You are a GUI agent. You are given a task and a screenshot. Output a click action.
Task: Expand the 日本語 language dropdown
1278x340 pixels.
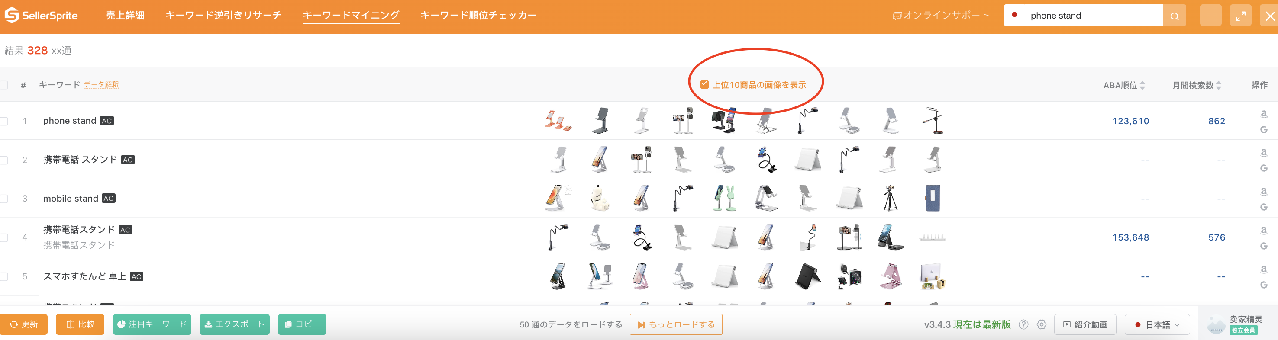pos(1157,324)
